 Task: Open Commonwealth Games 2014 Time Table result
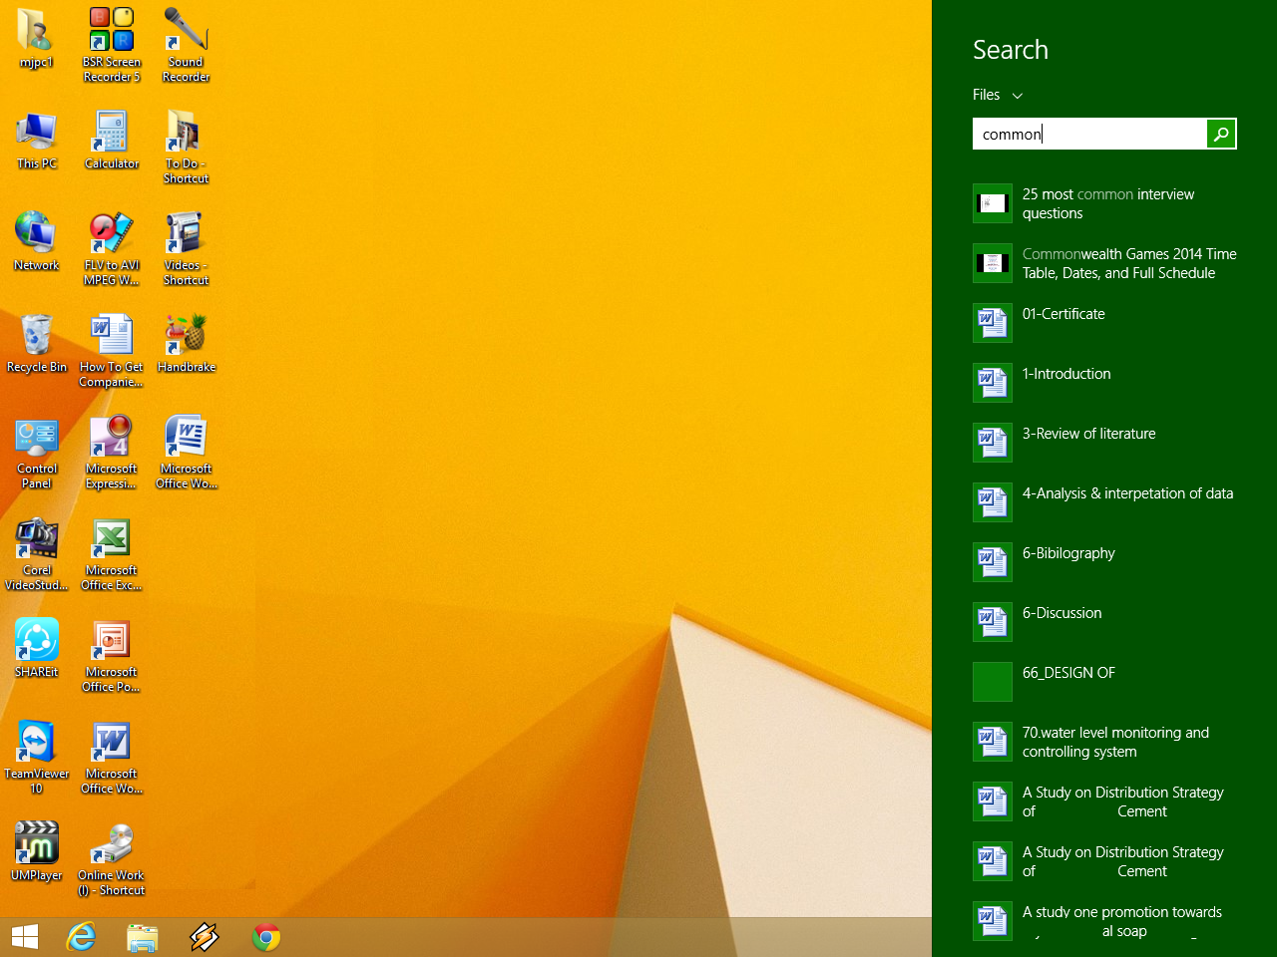(x=1104, y=263)
